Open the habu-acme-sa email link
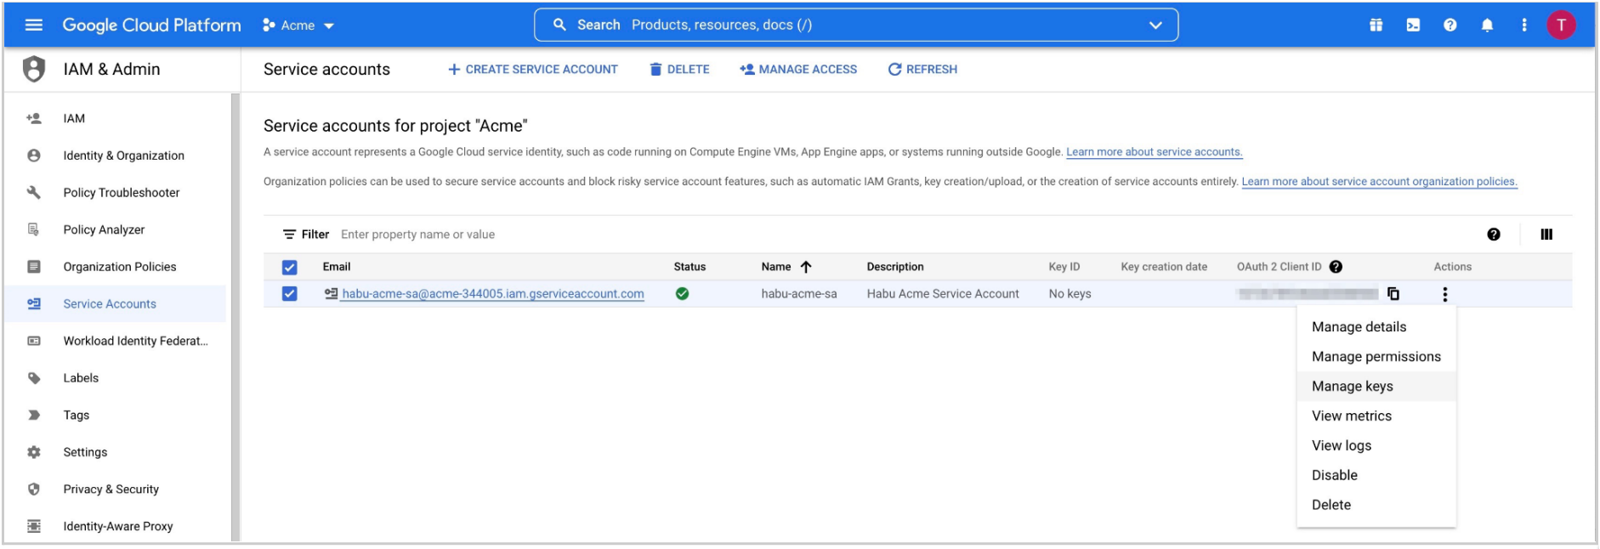This screenshot has height=549, width=1600. 492,294
